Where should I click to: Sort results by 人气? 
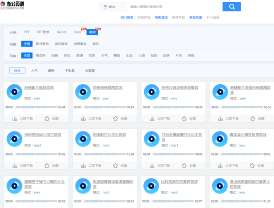point(34,71)
